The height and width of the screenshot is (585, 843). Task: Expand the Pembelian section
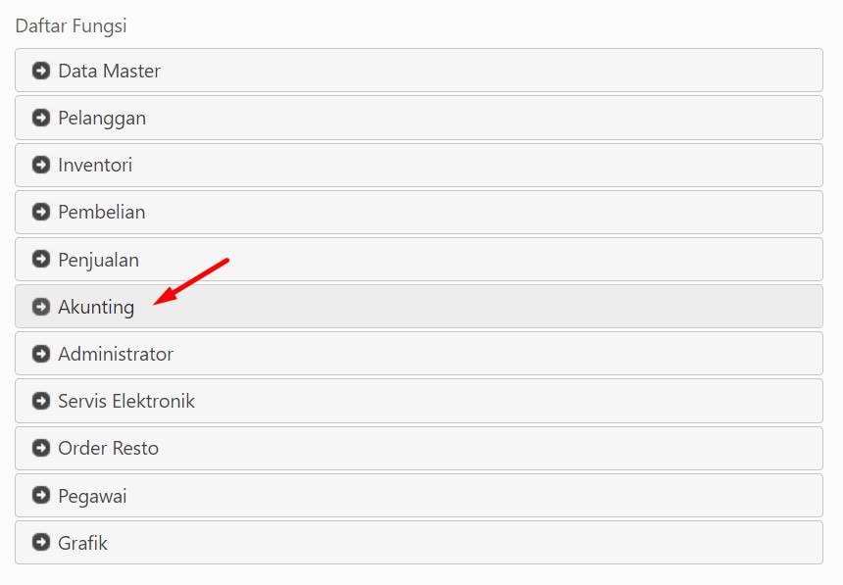[419, 212]
